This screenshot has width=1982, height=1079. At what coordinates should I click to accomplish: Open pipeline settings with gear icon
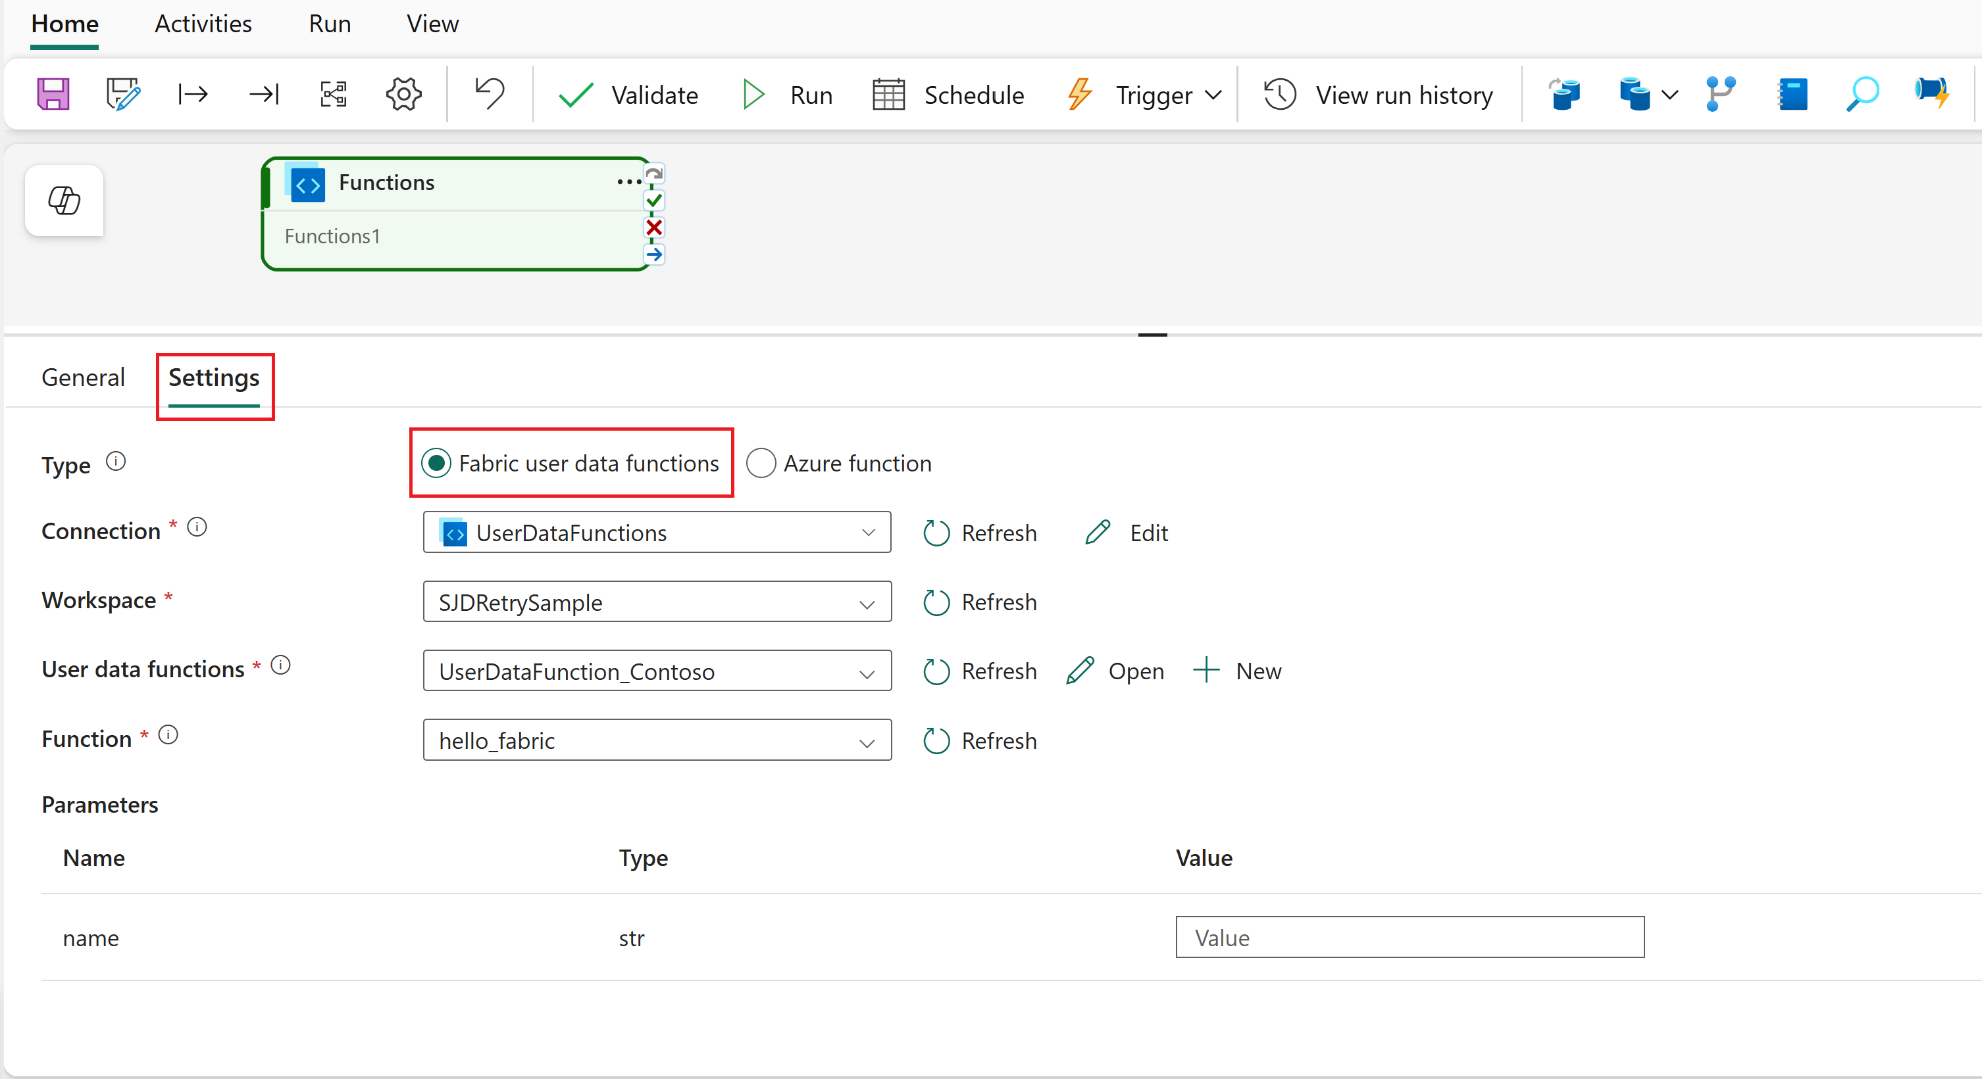click(x=403, y=94)
